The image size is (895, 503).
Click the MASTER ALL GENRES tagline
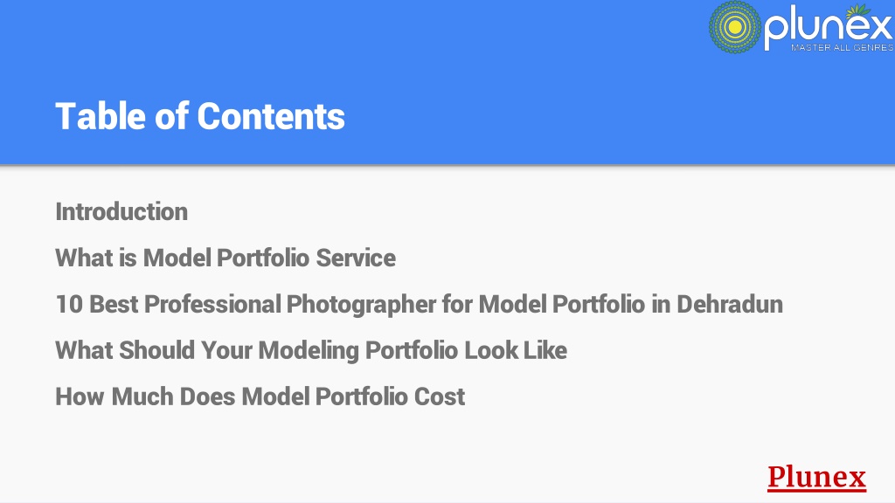click(x=842, y=47)
